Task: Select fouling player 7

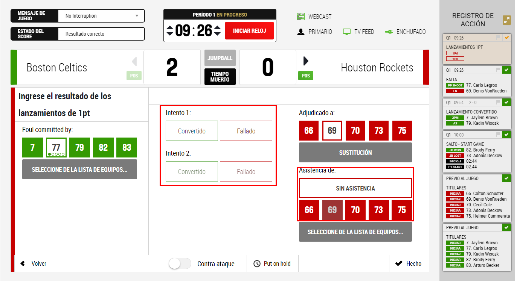Action: [32, 147]
